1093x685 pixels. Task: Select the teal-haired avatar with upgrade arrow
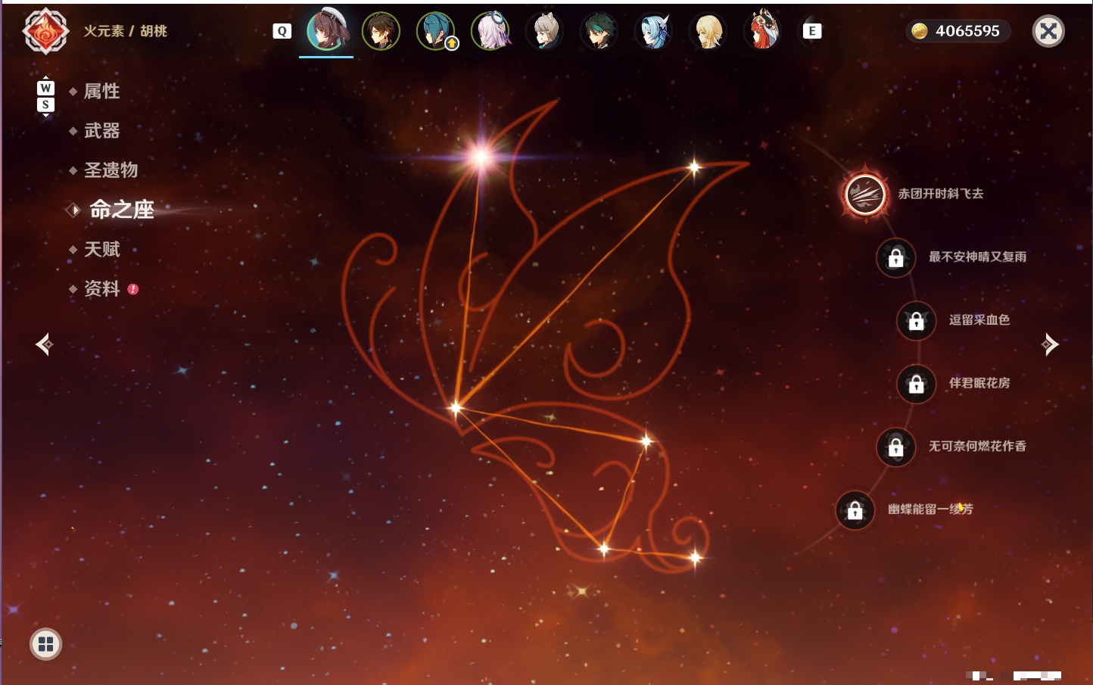[436, 31]
